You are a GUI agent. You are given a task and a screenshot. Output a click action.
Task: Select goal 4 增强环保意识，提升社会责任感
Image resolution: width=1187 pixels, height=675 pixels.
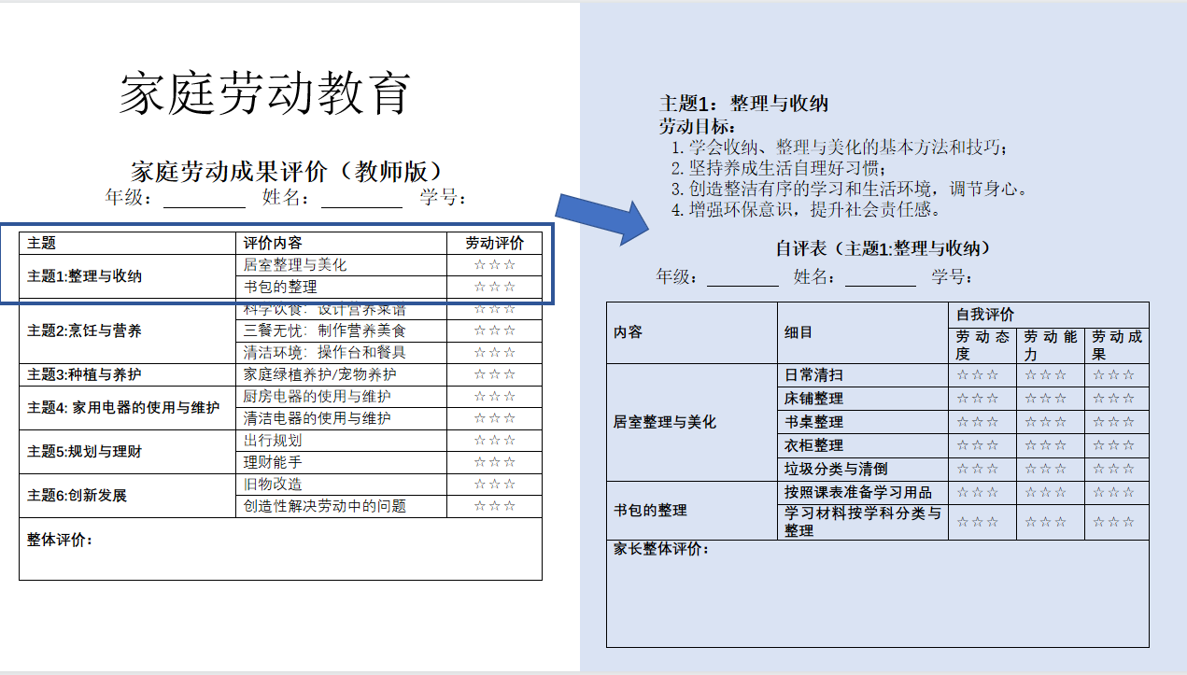(x=806, y=210)
